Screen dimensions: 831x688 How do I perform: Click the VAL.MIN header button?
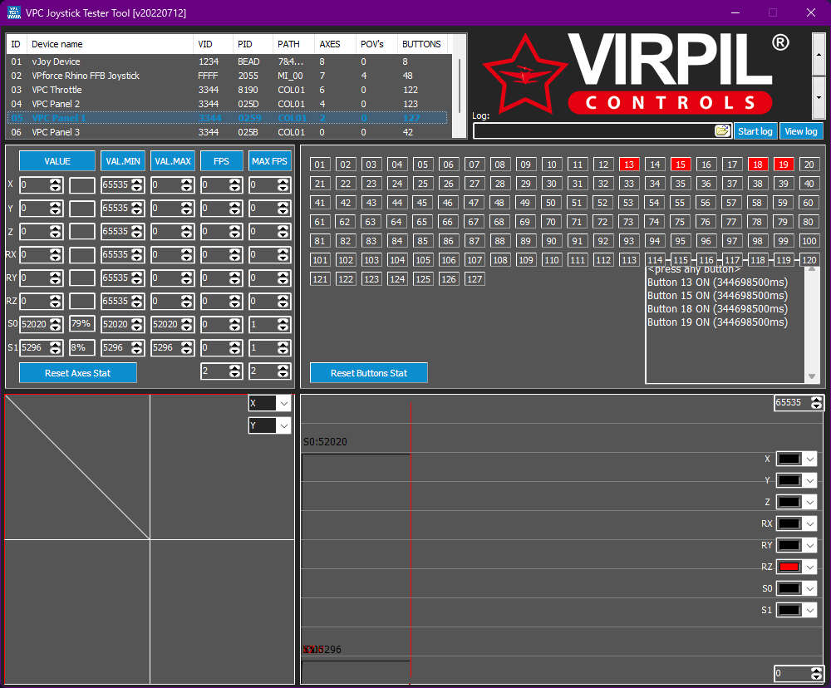(122, 161)
